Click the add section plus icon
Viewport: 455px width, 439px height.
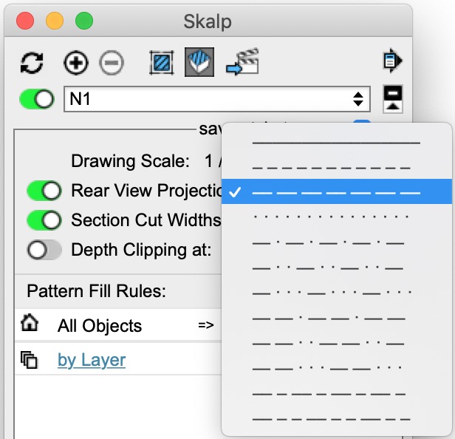75,63
